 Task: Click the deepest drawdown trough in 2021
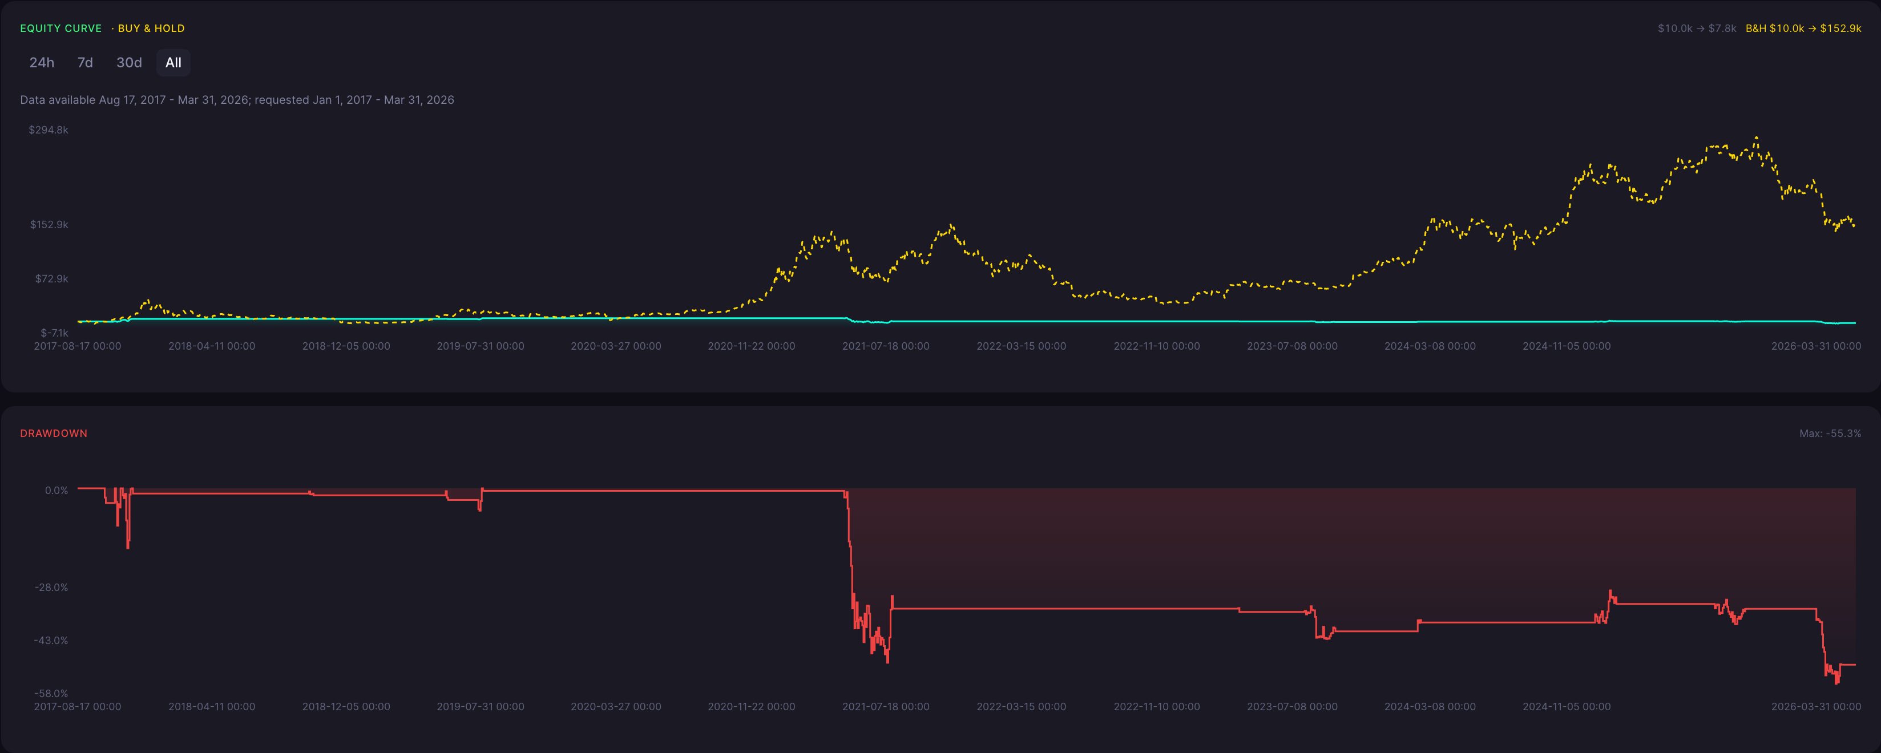pos(887,661)
